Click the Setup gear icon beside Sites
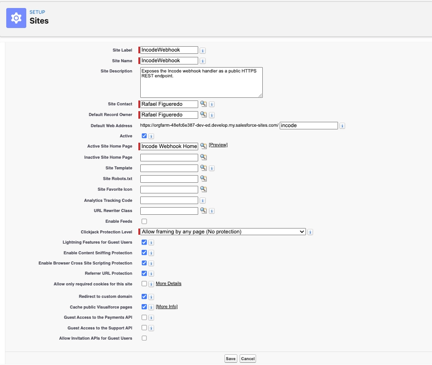 tap(16, 18)
